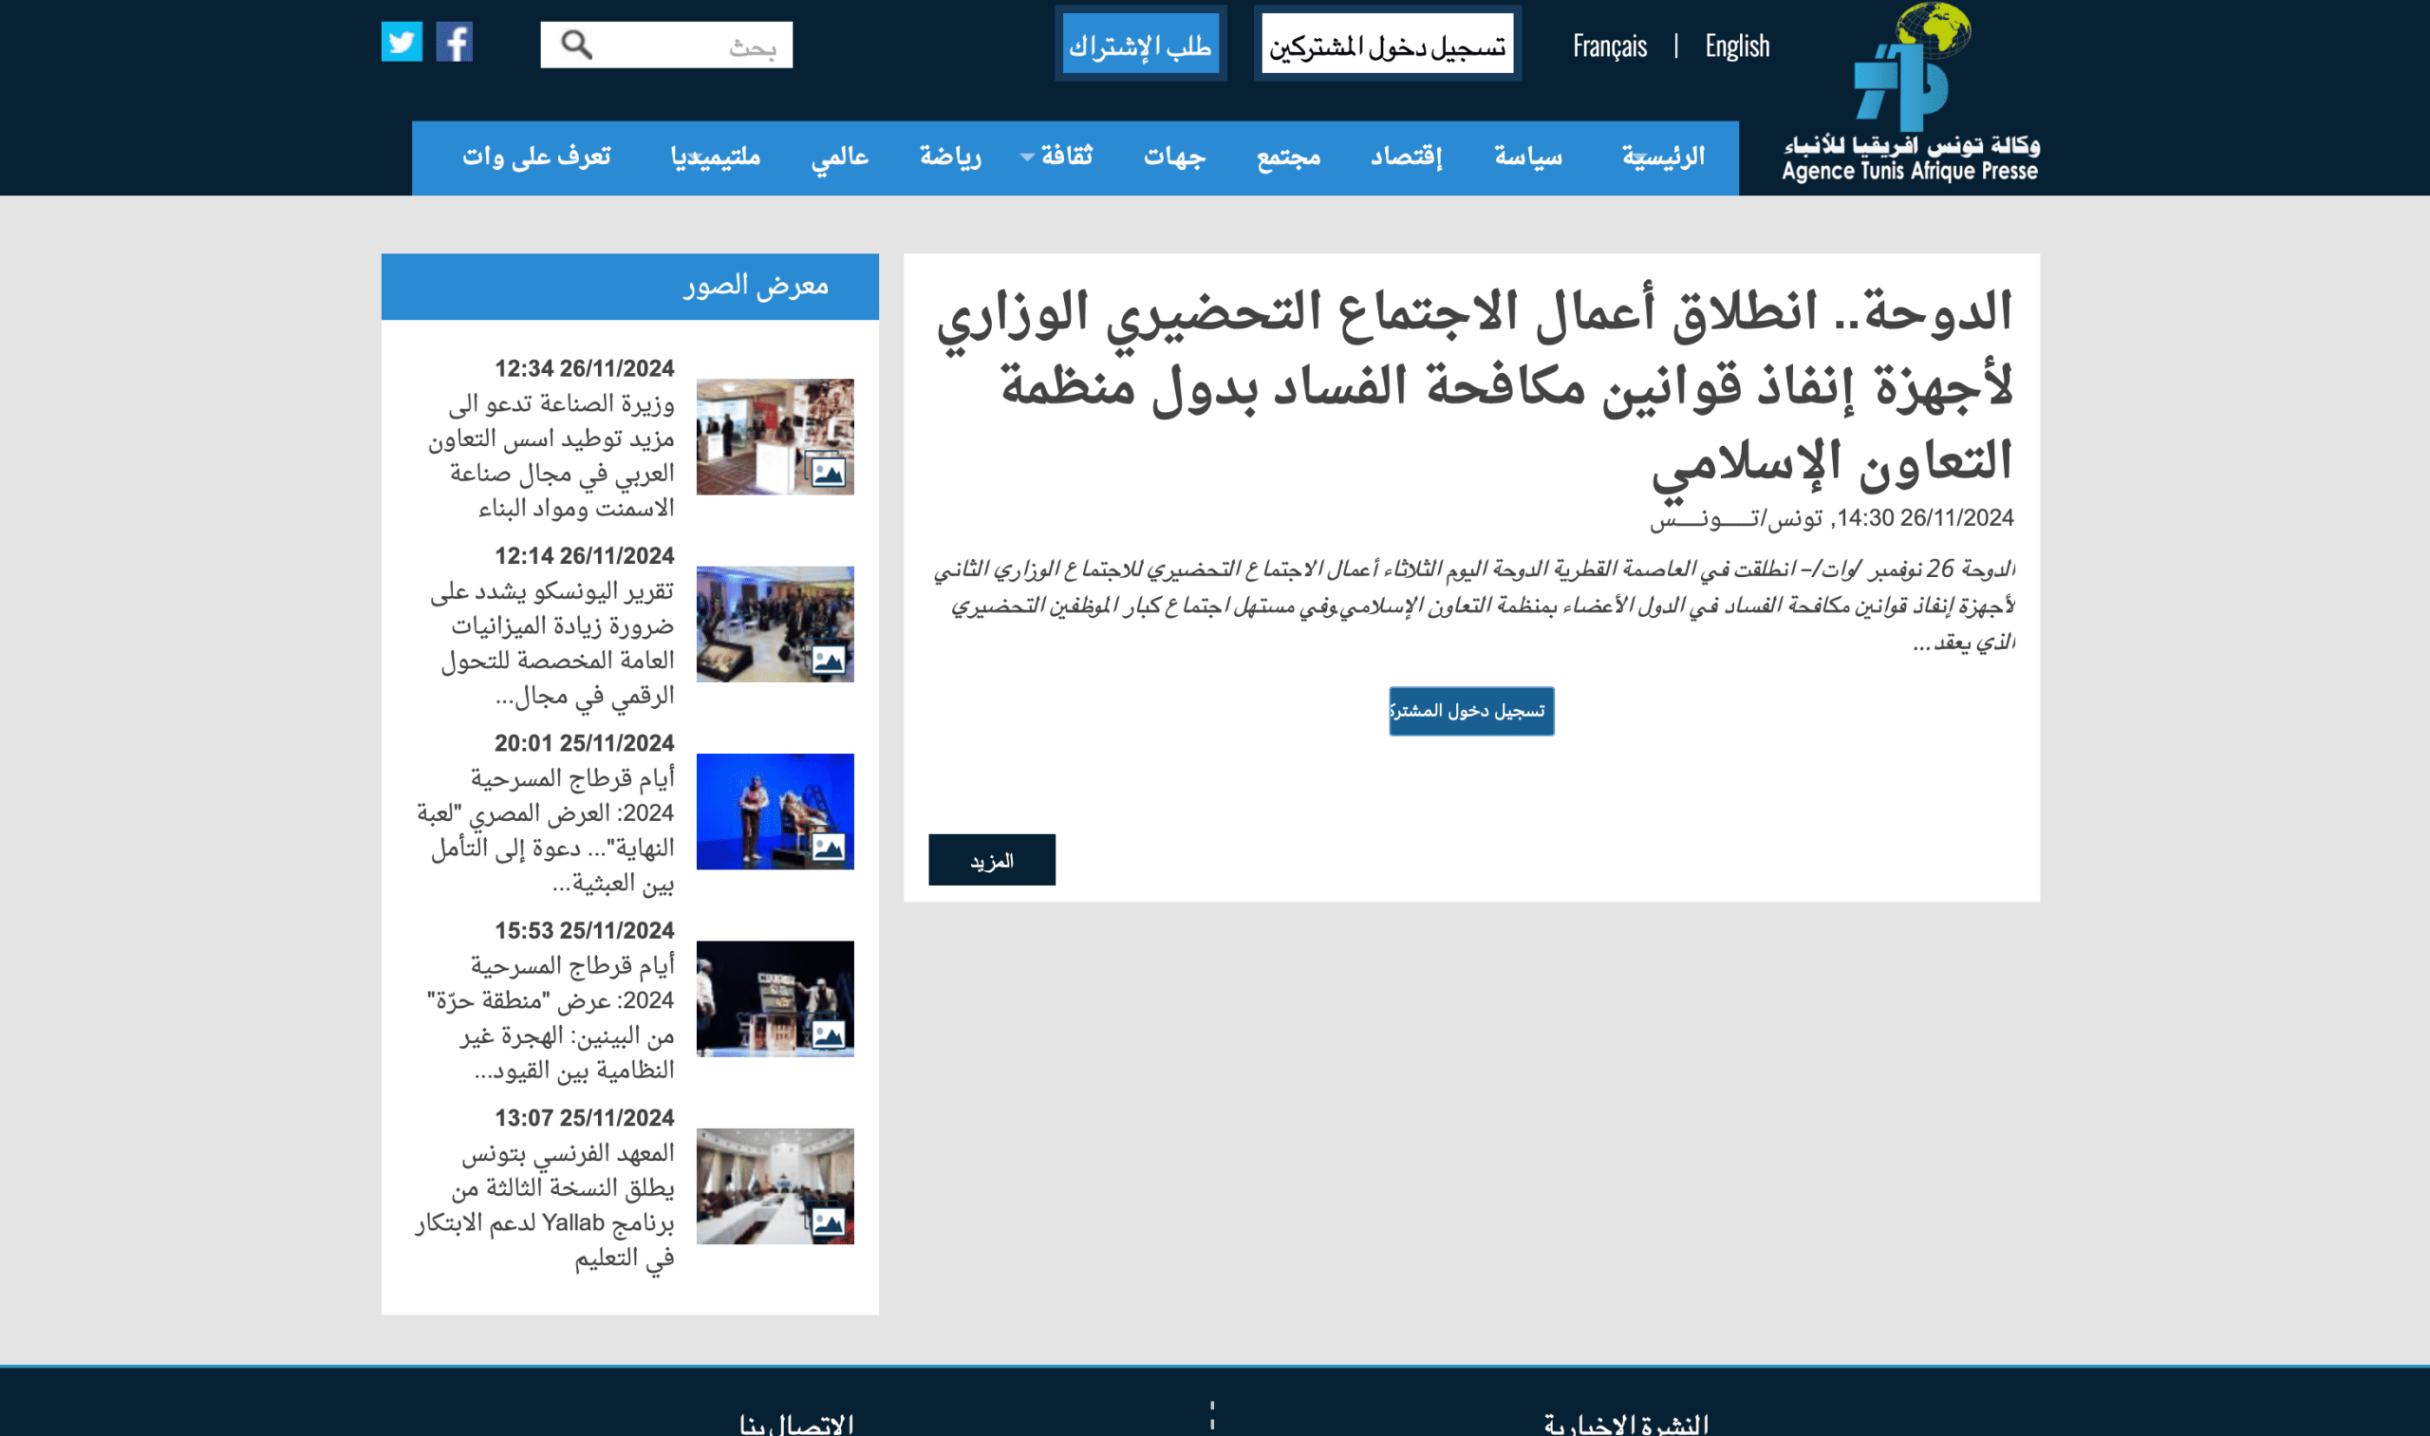
Task: Expand the ثقافة menu dropdown arrow
Action: pos(1028,157)
